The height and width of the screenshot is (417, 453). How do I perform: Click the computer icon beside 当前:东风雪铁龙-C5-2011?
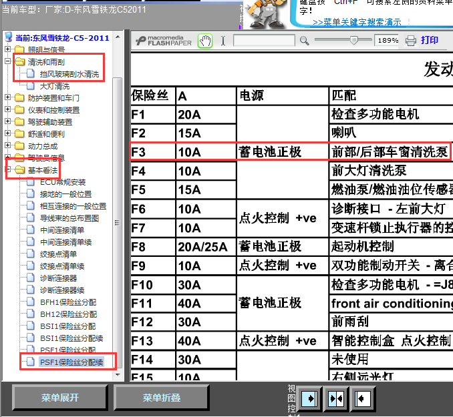9,37
